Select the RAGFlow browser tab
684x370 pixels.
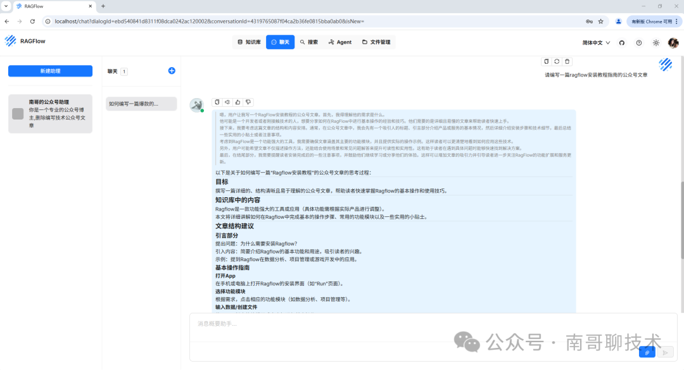53,6
